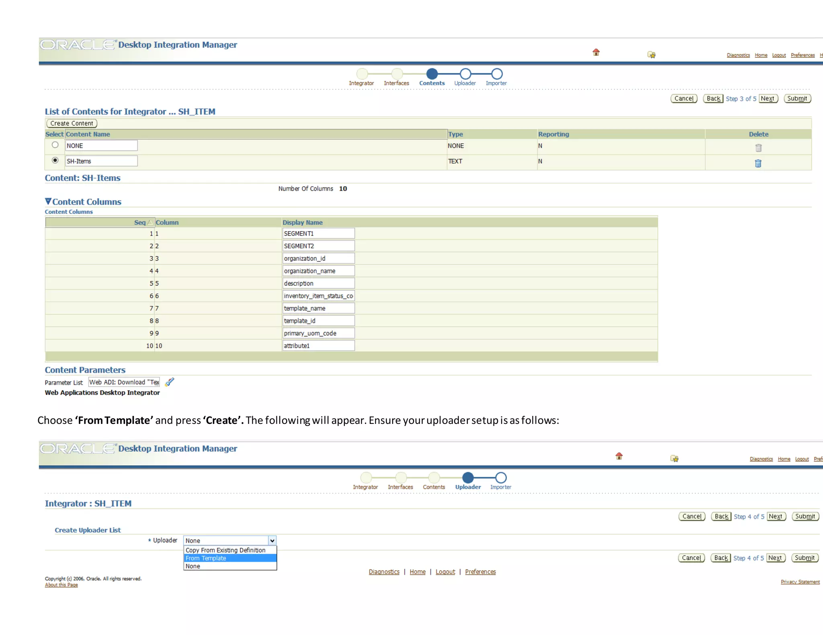Click the red home icon in top header

tap(596, 52)
